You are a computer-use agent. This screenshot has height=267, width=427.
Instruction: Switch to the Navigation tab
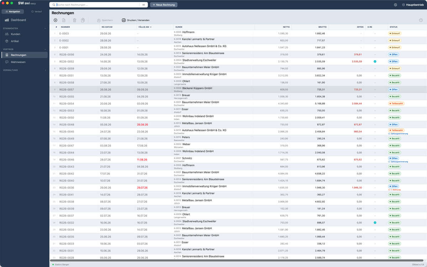pyautogui.click(x=13, y=11)
